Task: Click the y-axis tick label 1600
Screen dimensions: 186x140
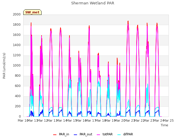Action: pyautogui.click(x=17, y=35)
